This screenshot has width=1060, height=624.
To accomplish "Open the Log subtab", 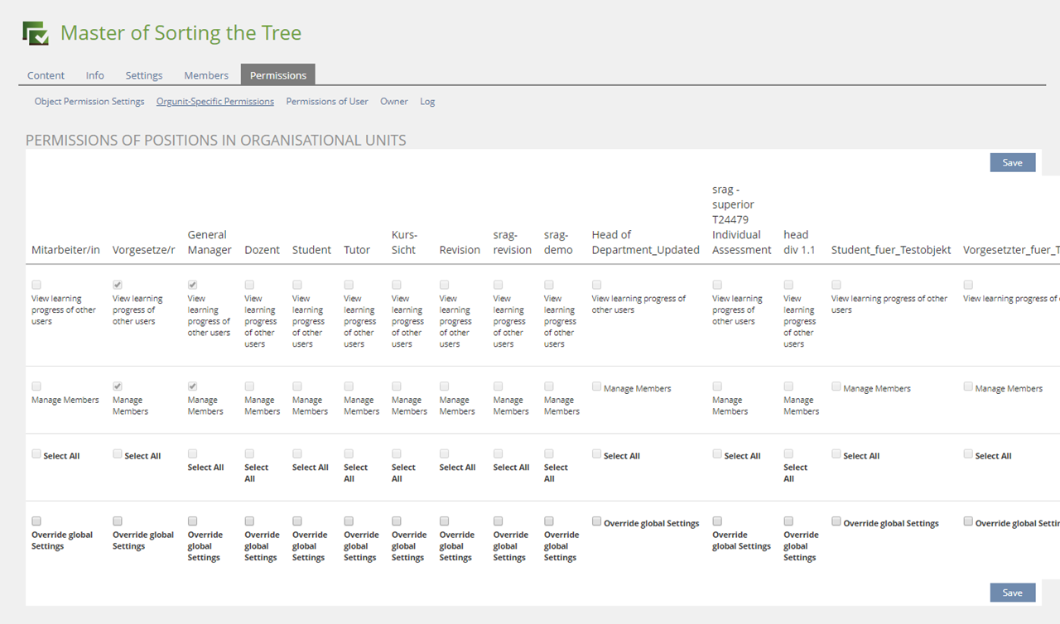I will click(x=427, y=102).
